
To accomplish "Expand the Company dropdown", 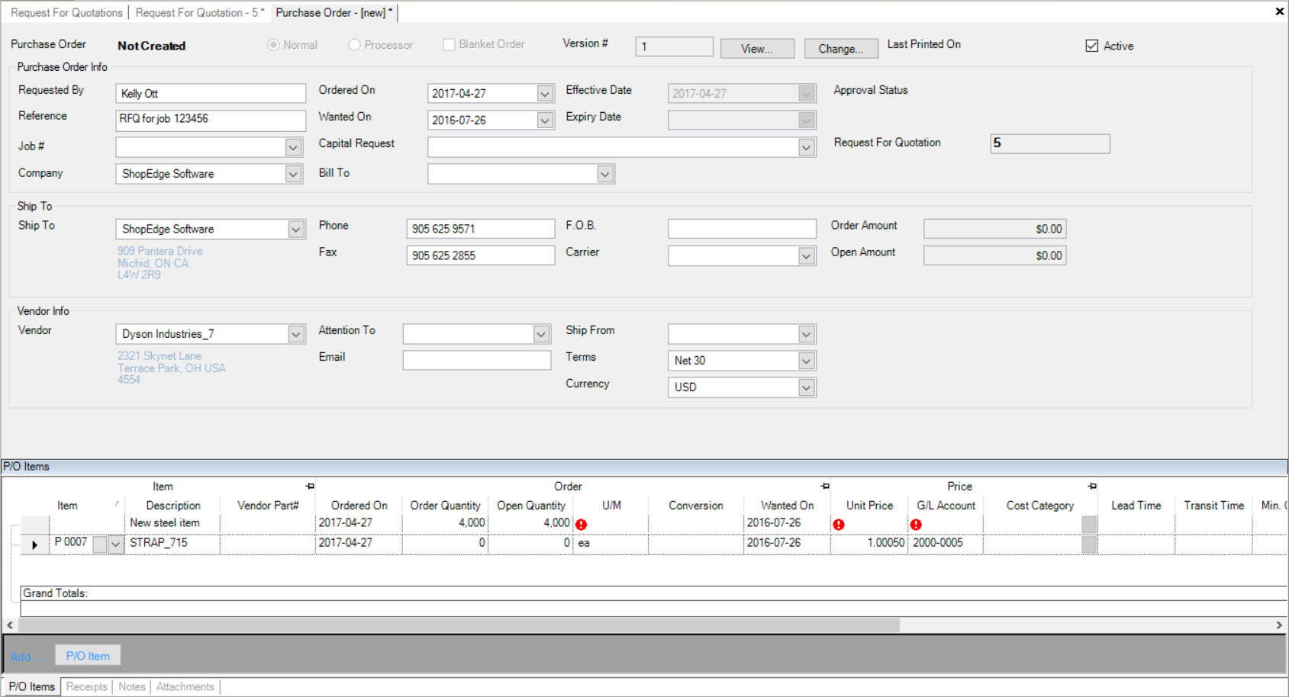I will [293, 174].
